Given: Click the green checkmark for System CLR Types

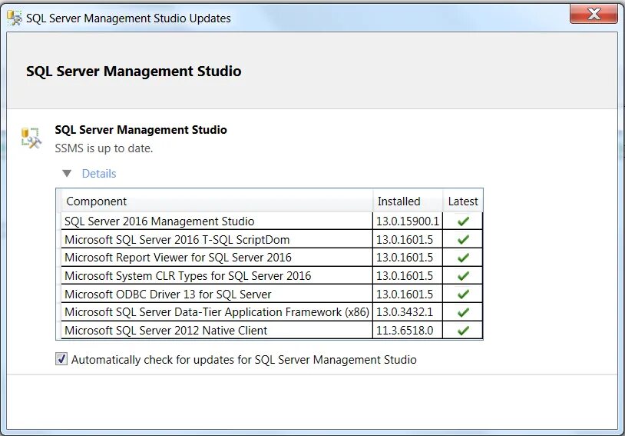Looking at the screenshot, I should 463,276.
